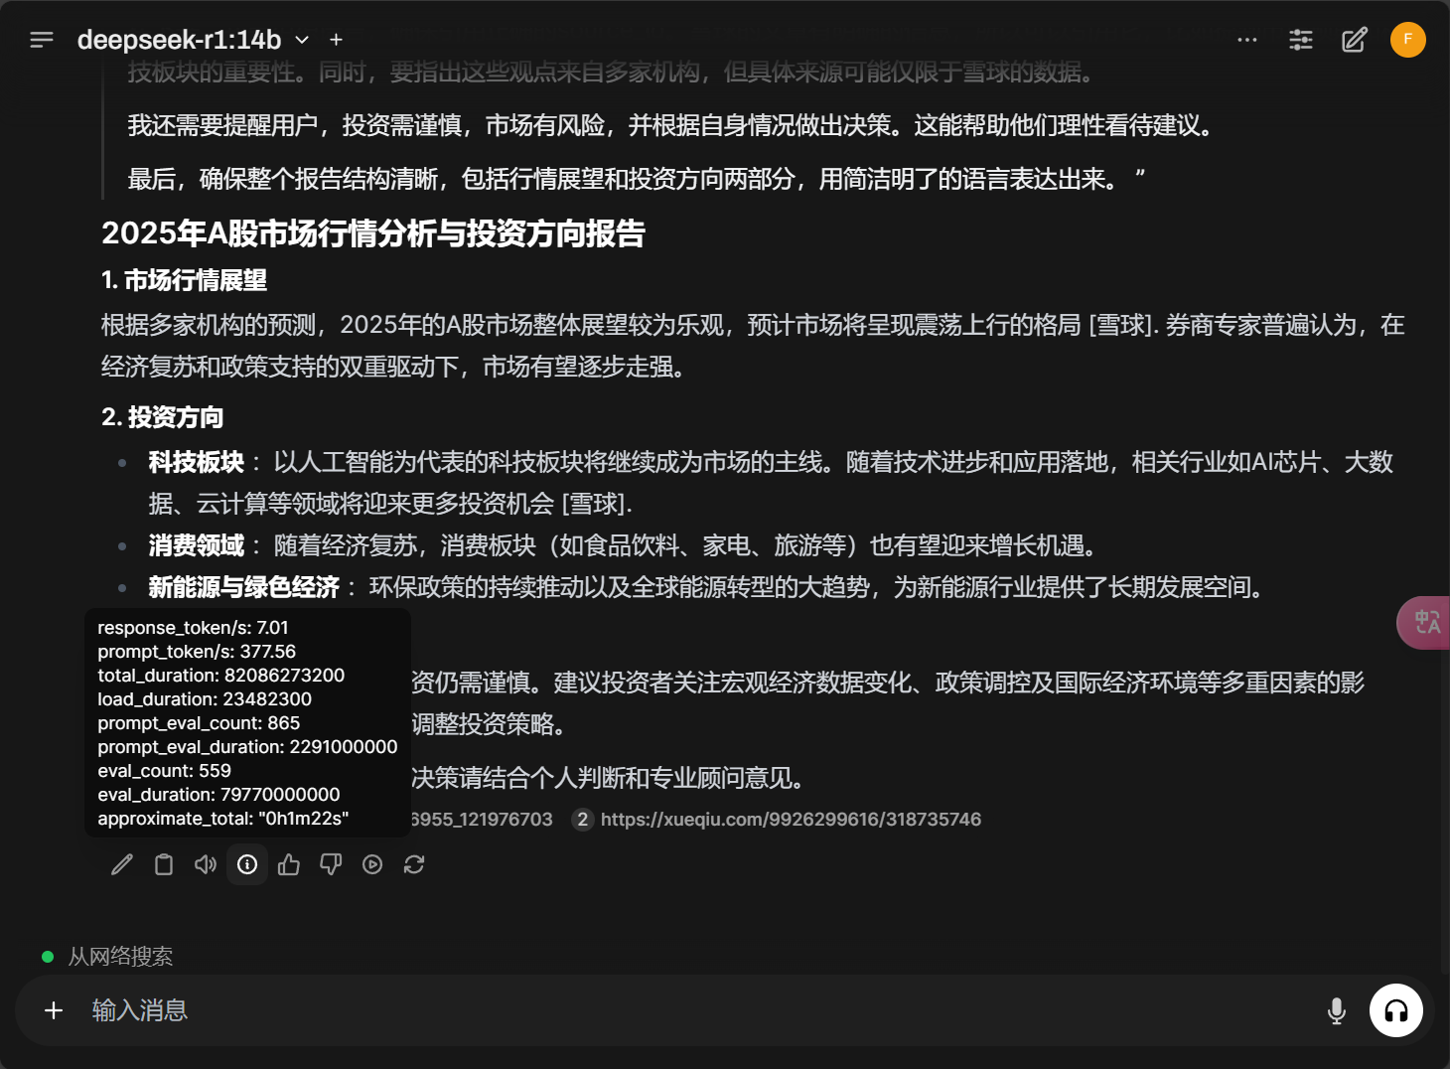
Task: Open chat controls sliders icon
Action: pyautogui.click(x=1301, y=40)
